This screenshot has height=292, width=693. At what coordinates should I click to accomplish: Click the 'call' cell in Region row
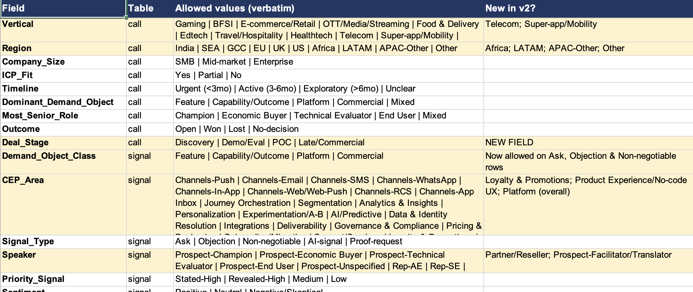[x=150, y=49]
